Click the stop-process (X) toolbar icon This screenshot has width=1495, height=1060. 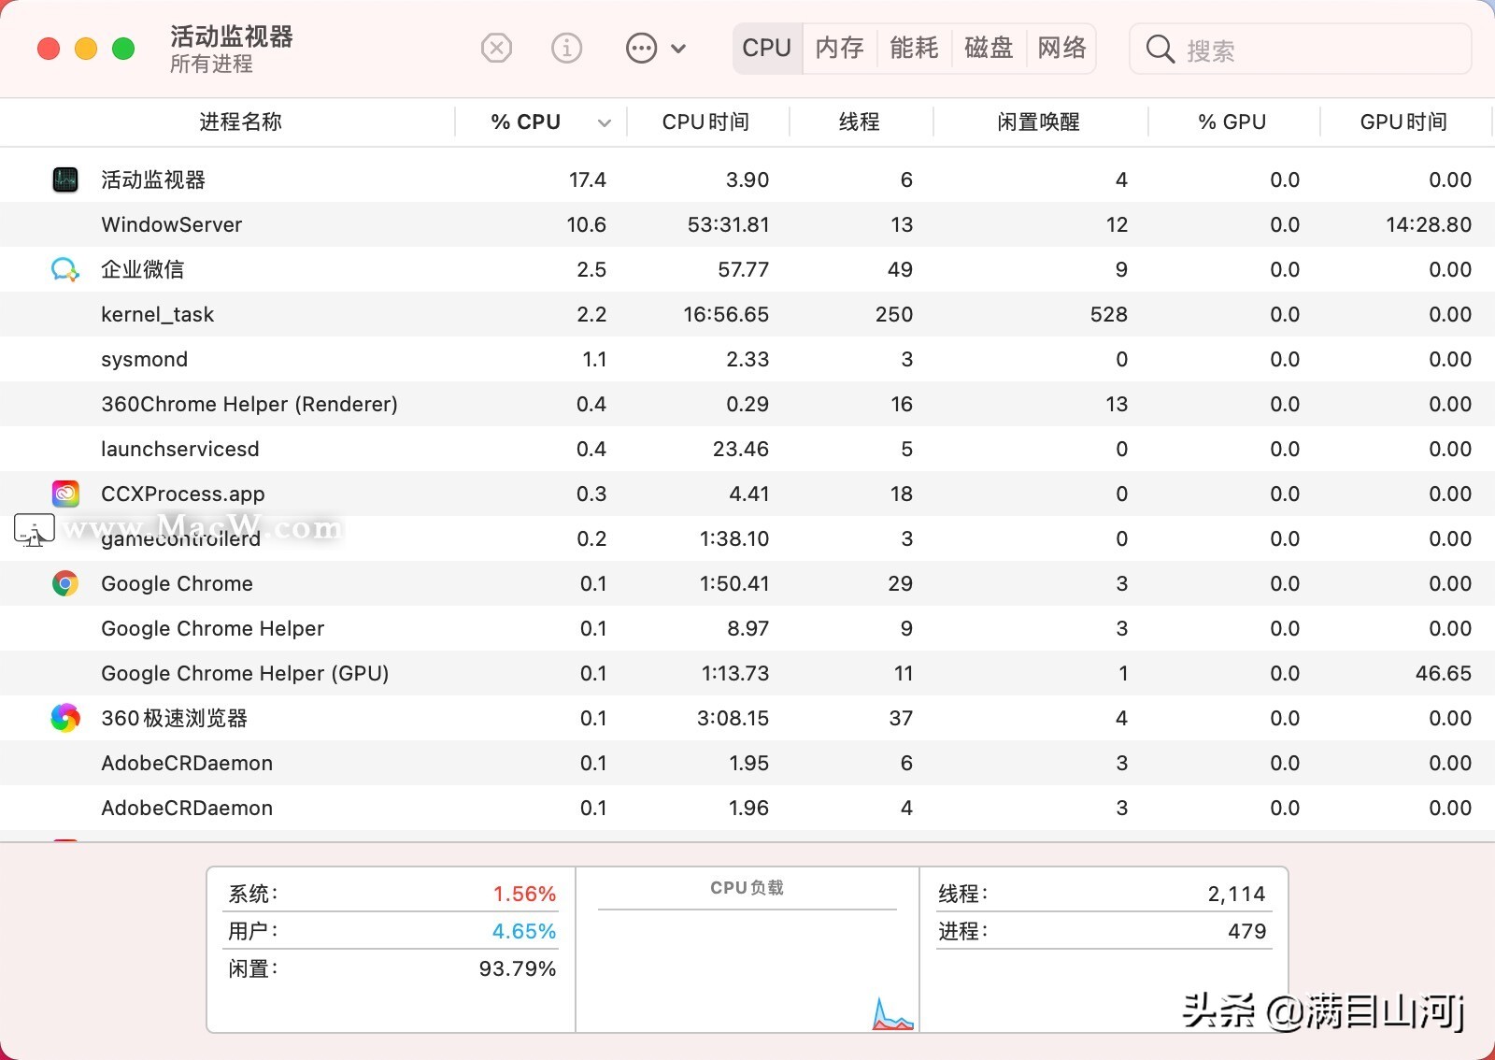(496, 48)
